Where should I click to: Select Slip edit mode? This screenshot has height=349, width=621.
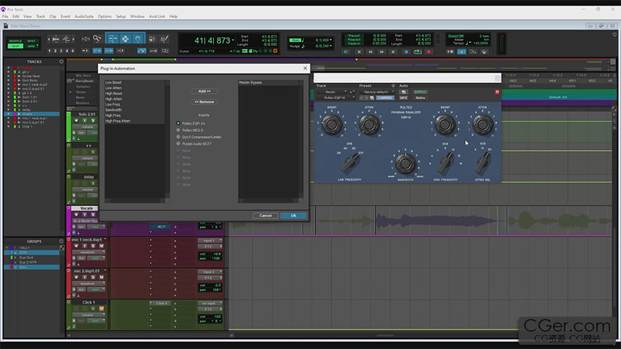click(x=16, y=47)
